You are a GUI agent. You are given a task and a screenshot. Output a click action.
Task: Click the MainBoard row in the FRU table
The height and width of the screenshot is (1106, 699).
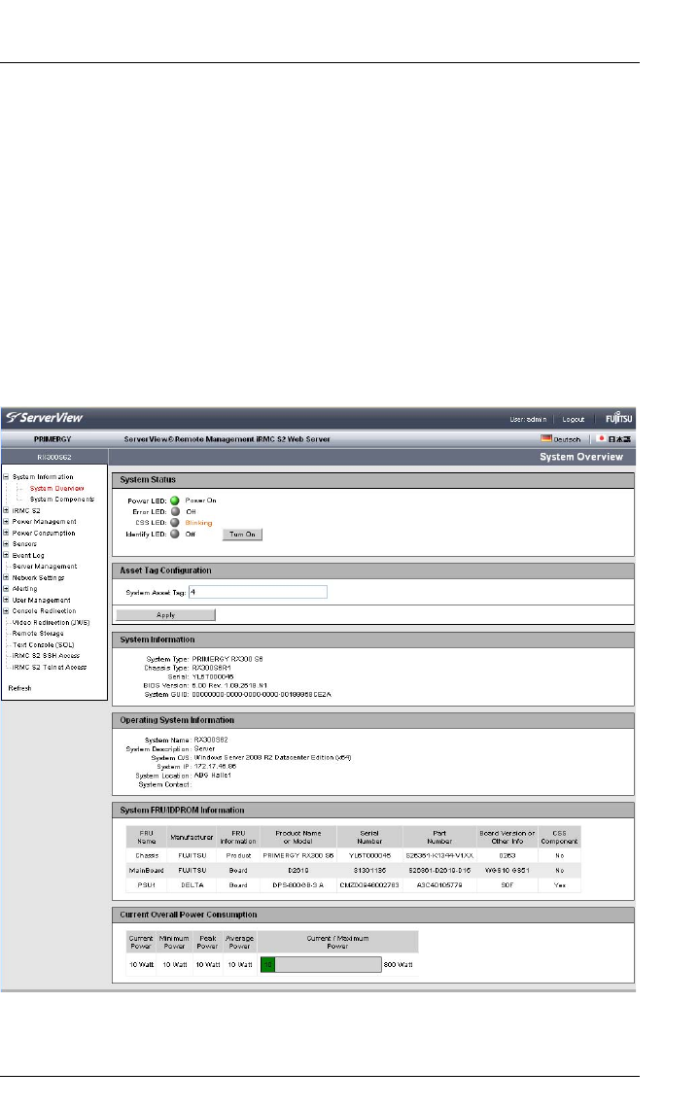(353, 871)
